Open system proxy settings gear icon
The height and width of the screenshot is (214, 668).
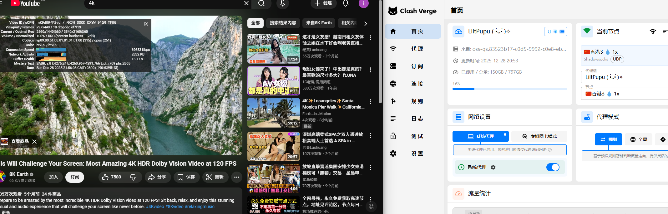tap(493, 167)
